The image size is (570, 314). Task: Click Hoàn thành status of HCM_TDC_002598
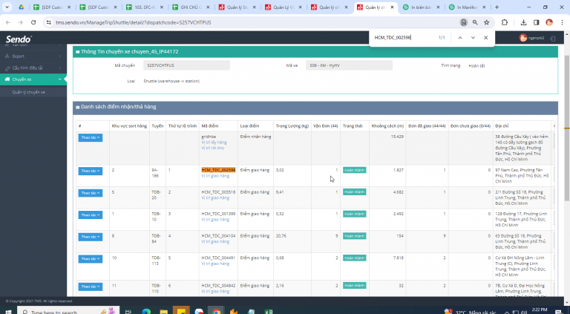pyautogui.click(x=355, y=170)
